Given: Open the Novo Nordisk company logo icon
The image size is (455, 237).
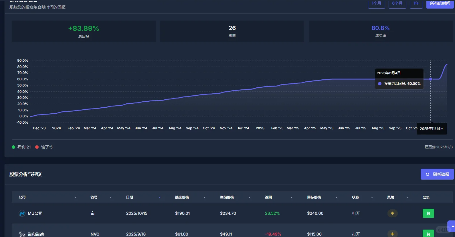Looking at the screenshot, I should [x=22, y=234].
